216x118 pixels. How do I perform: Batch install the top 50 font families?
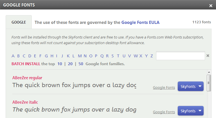point(81,64)
